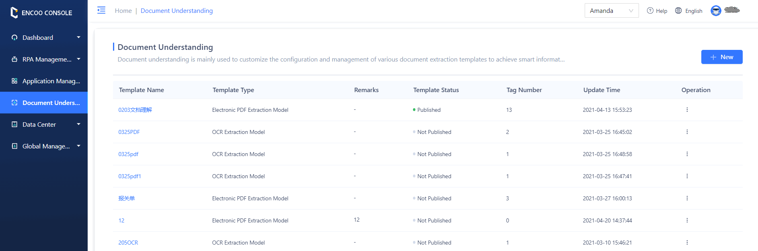Click the New template button
The width and height of the screenshot is (758, 251).
point(722,57)
